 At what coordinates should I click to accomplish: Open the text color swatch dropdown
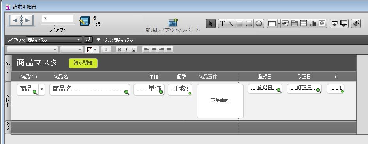(92, 50)
